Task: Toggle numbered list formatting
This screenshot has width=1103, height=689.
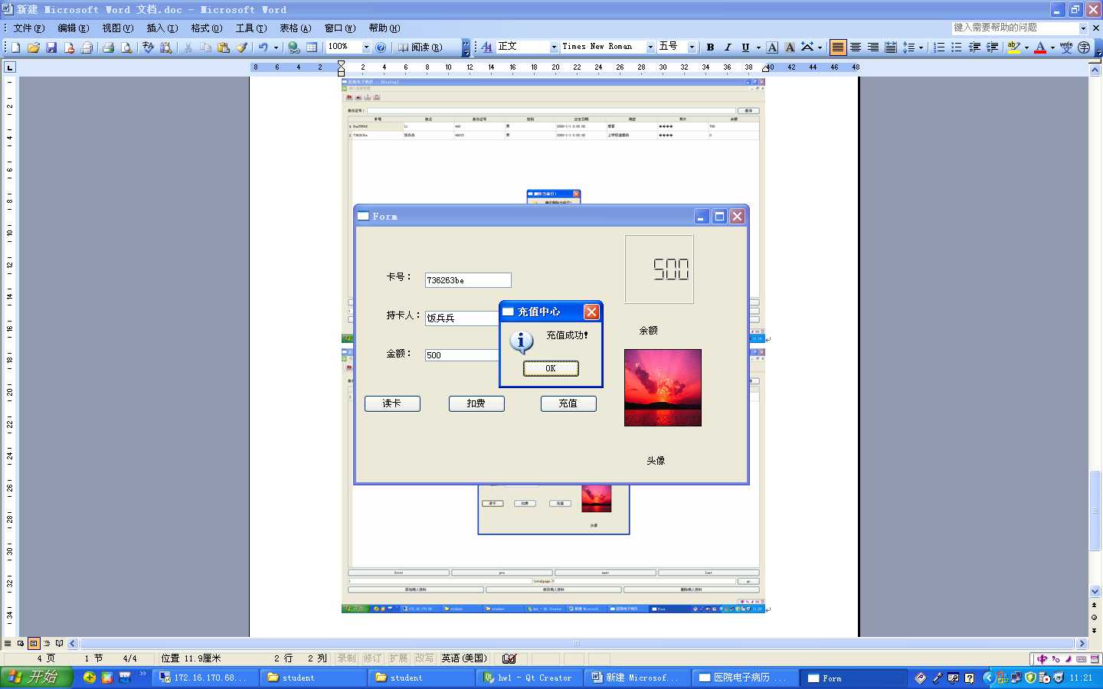Action: pos(939,47)
